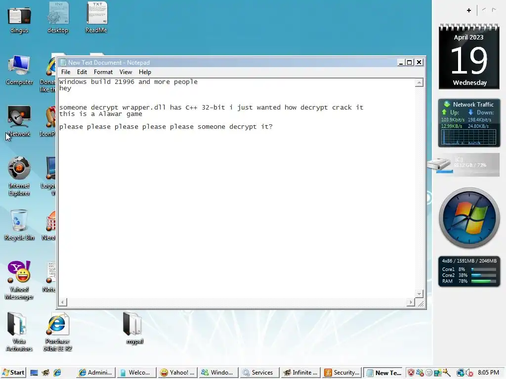Click the plus icon to add sidebar gadgets

[469, 10]
